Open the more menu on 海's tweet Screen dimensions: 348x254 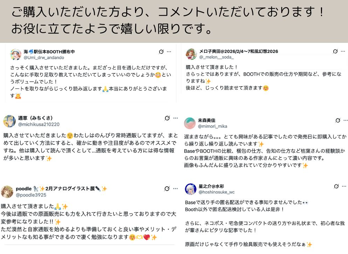click(169, 52)
